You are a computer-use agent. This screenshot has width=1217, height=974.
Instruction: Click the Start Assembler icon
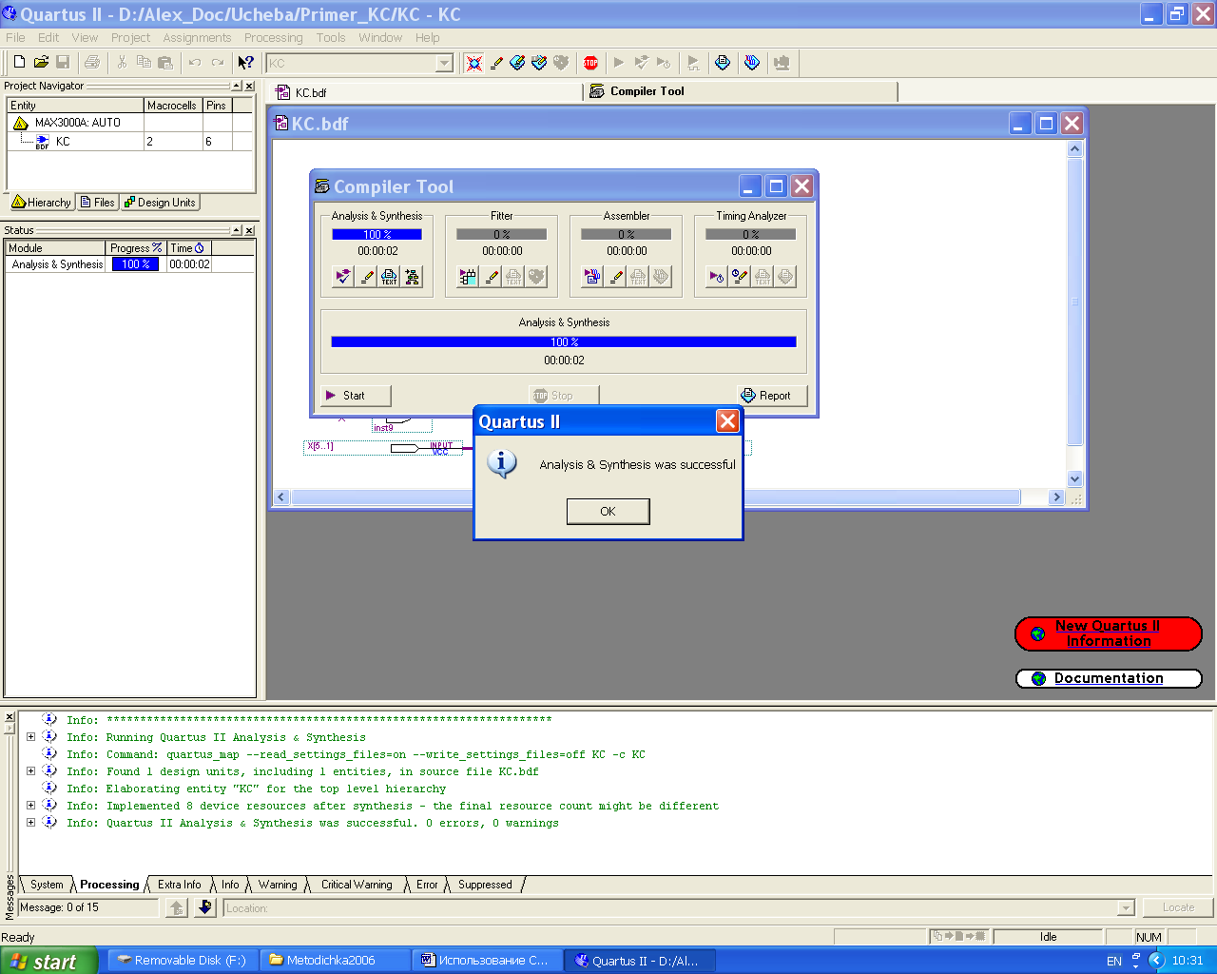point(592,277)
